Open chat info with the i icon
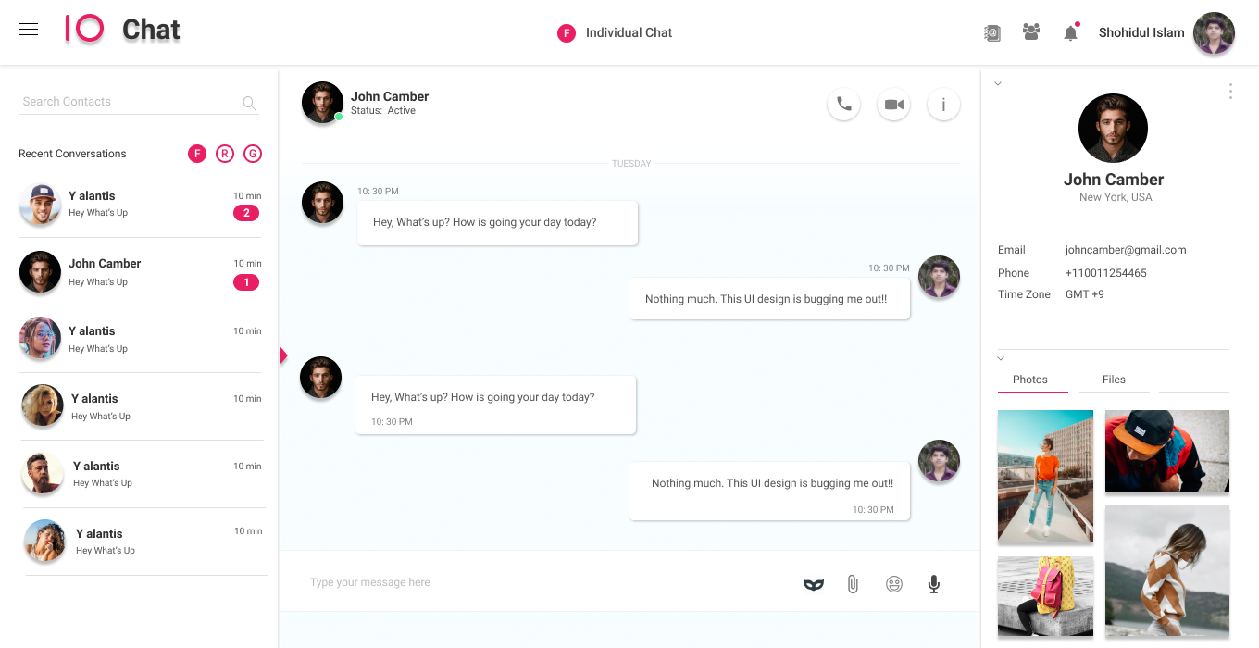The width and height of the screenshot is (1259, 648). click(x=943, y=105)
